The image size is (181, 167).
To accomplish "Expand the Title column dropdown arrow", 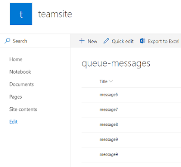I will click(x=111, y=81).
